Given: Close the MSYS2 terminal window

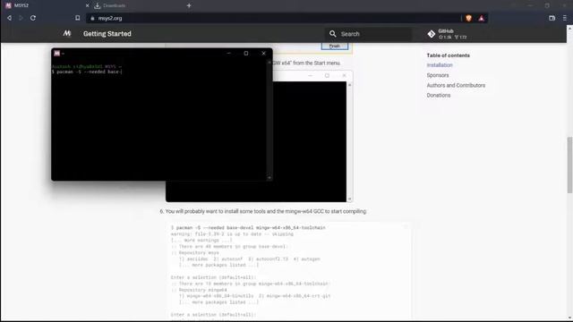Looking at the screenshot, I should [x=263, y=54].
